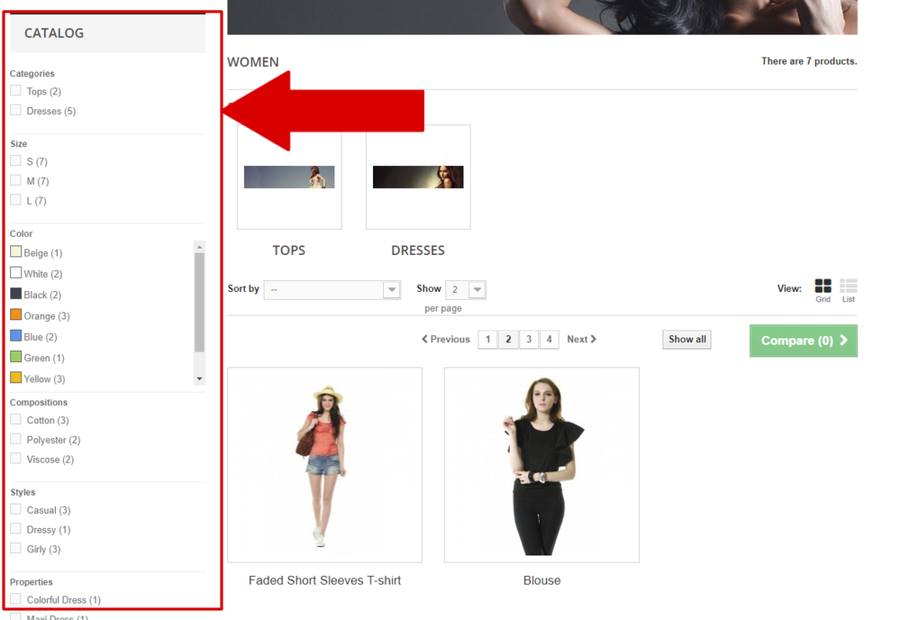Open the products per page dropdown
Image resolution: width=901 pixels, height=620 pixels.
pyautogui.click(x=465, y=289)
